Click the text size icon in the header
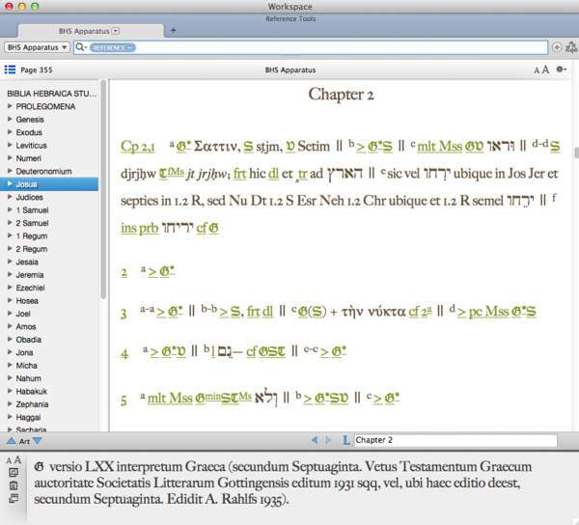The height and width of the screenshot is (525, 579). click(x=540, y=69)
